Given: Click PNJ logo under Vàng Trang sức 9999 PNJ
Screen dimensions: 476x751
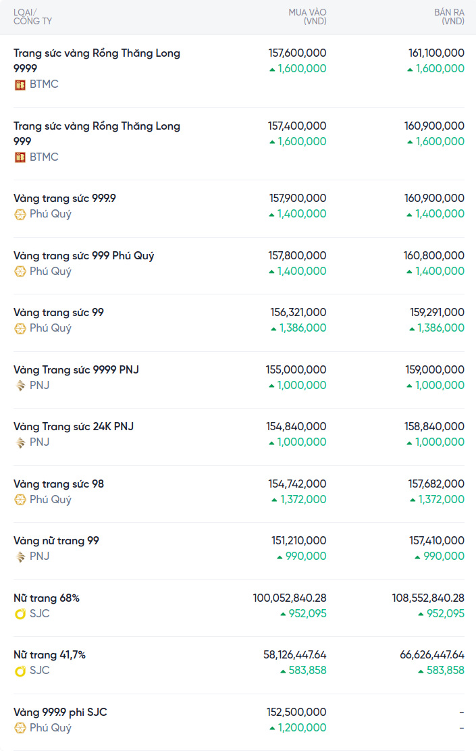Looking at the screenshot, I should (20, 386).
